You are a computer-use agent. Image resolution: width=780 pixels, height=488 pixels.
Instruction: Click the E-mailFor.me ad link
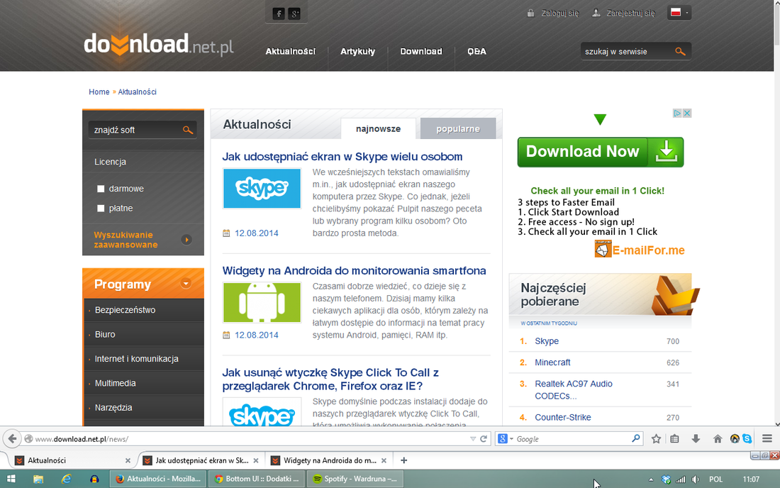(x=640, y=250)
